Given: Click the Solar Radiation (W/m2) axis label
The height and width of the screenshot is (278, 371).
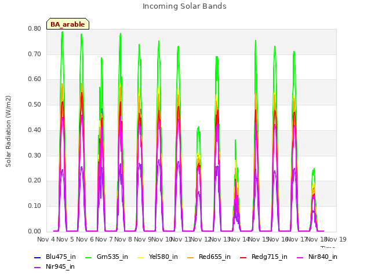Looking at the screenshot, I should click(x=8, y=131).
